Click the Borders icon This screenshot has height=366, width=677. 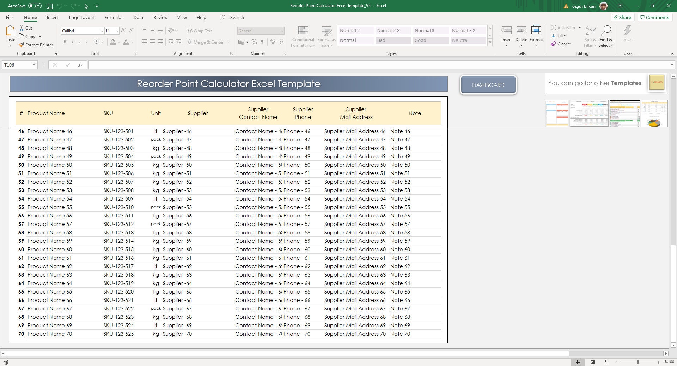[97, 42]
